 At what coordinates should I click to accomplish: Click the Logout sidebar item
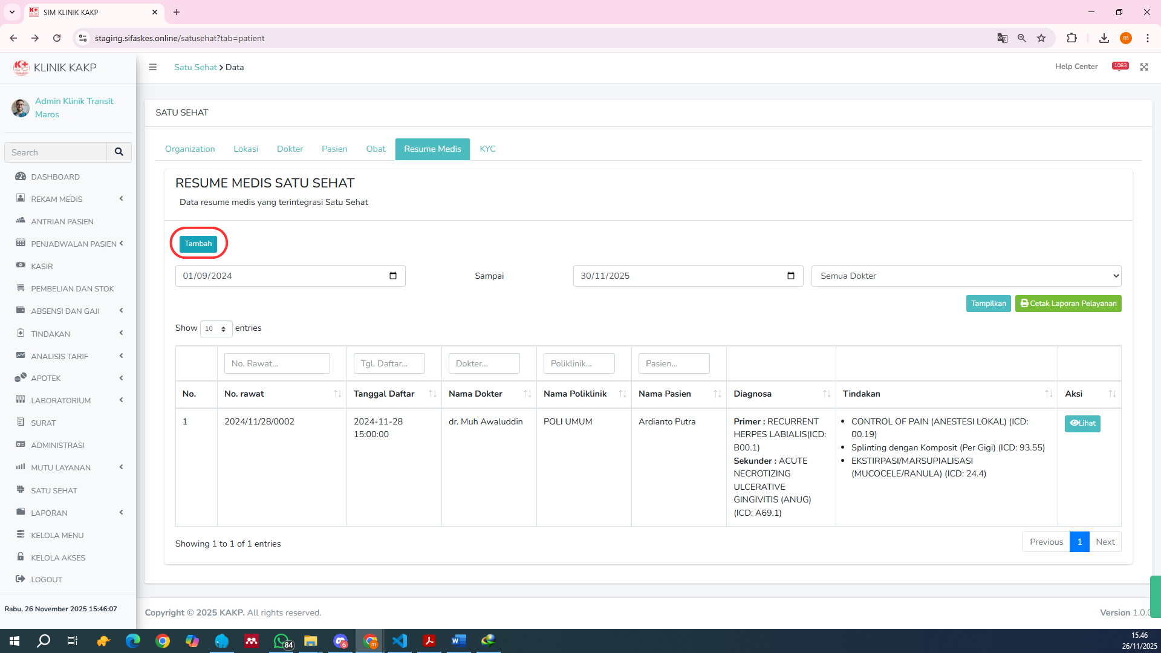47,579
